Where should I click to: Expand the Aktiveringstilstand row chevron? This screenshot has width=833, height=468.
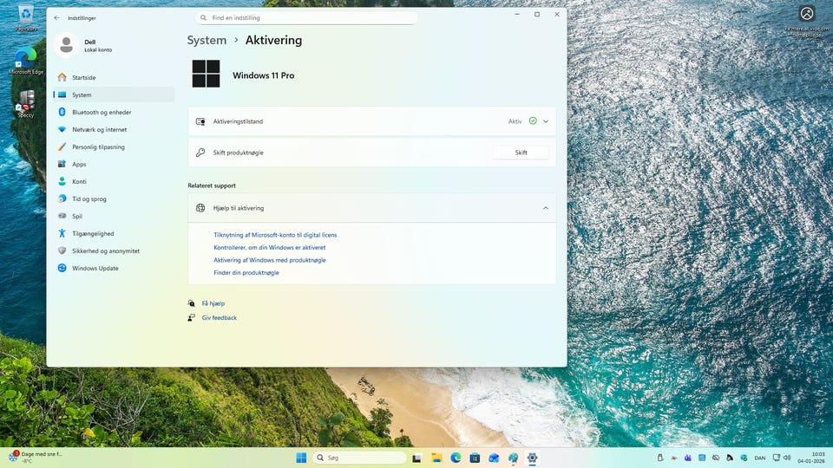[546, 121]
